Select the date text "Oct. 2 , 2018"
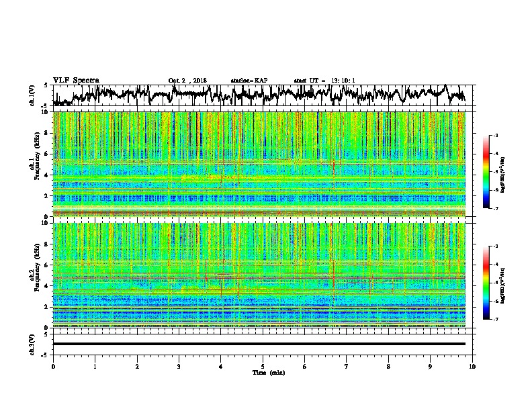The height and width of the screenshot is (411, 532). (187, 81)
